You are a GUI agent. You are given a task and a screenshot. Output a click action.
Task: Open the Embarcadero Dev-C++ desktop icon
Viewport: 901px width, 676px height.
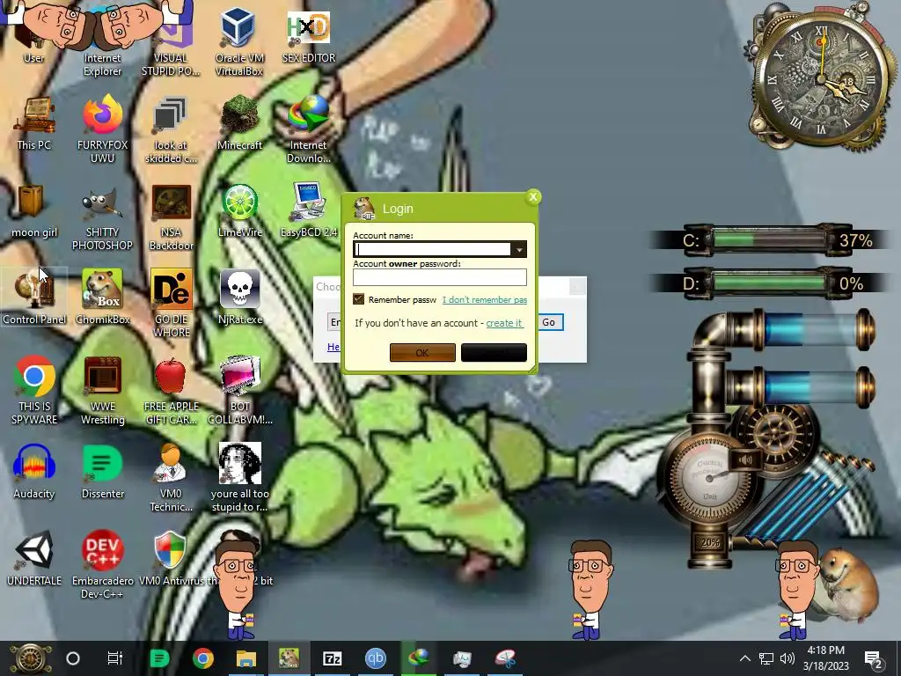tap(102, 564)
